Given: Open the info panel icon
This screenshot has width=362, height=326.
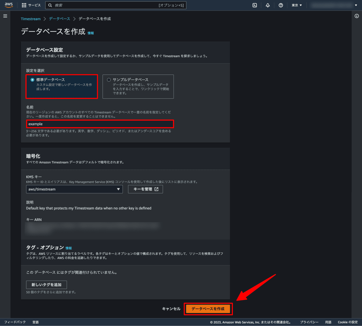Looking at the screenshot, I should pyautogui.click(x=357, y=16).
